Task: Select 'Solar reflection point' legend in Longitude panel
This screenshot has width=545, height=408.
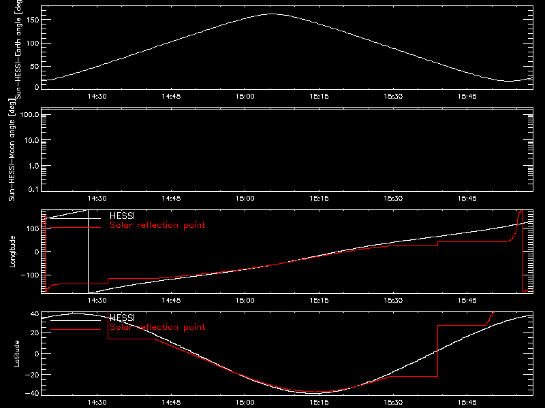Action: pos(157,225)
